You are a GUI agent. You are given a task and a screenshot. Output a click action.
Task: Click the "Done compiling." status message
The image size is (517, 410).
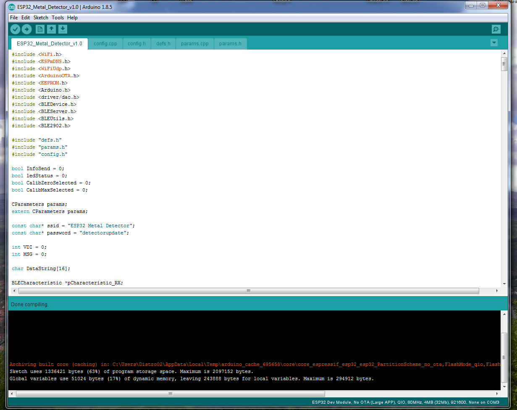coord(30,304)
